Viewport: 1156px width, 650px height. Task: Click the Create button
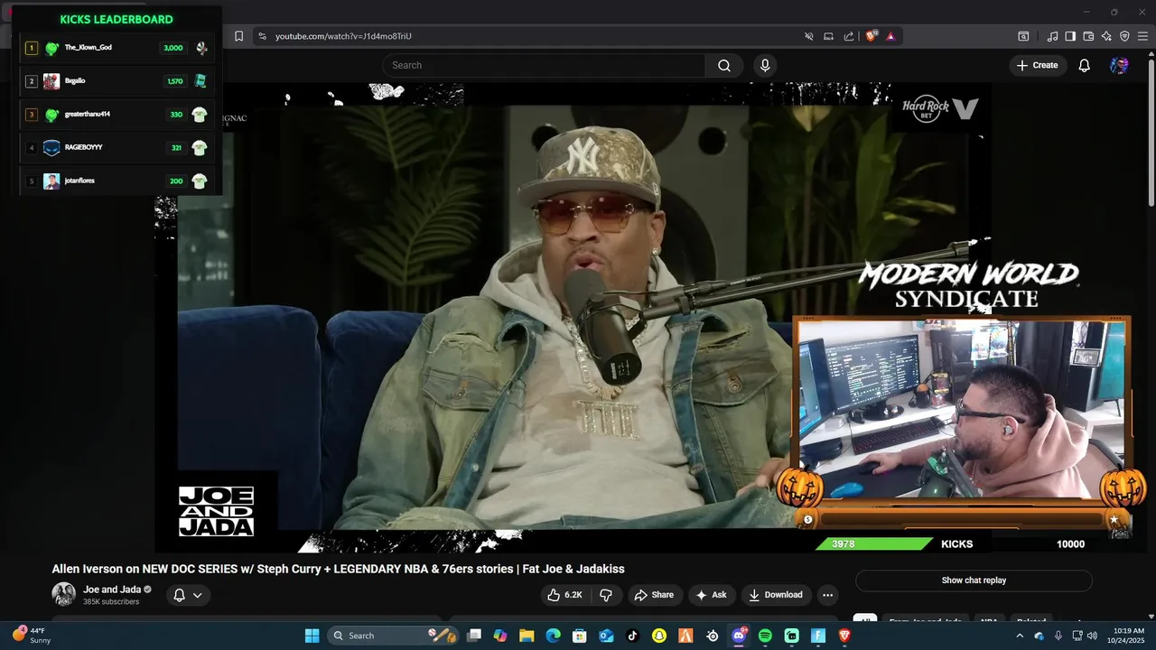click(1037, 65)
